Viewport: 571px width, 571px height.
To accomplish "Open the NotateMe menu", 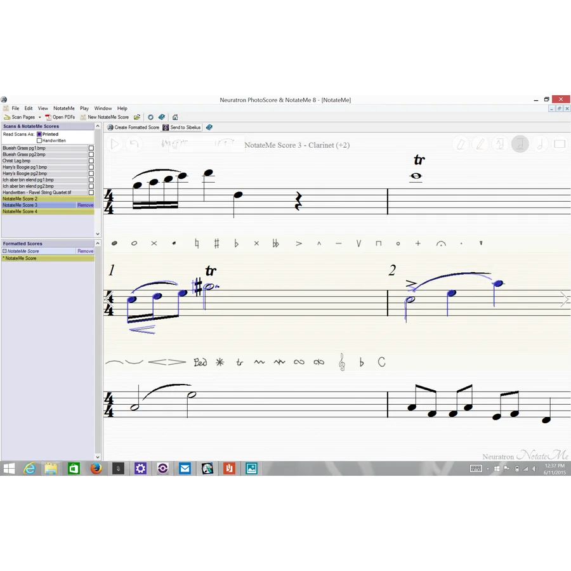I will point(63,108).
